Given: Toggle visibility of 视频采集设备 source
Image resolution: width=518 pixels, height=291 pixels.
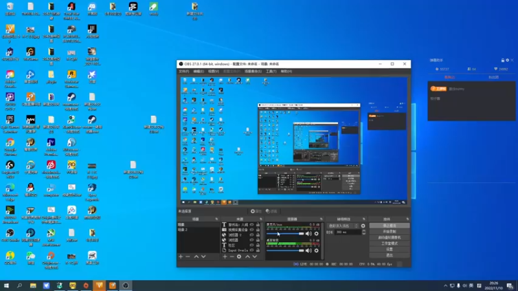Looking at the screenshot, I should click(252, 230).
